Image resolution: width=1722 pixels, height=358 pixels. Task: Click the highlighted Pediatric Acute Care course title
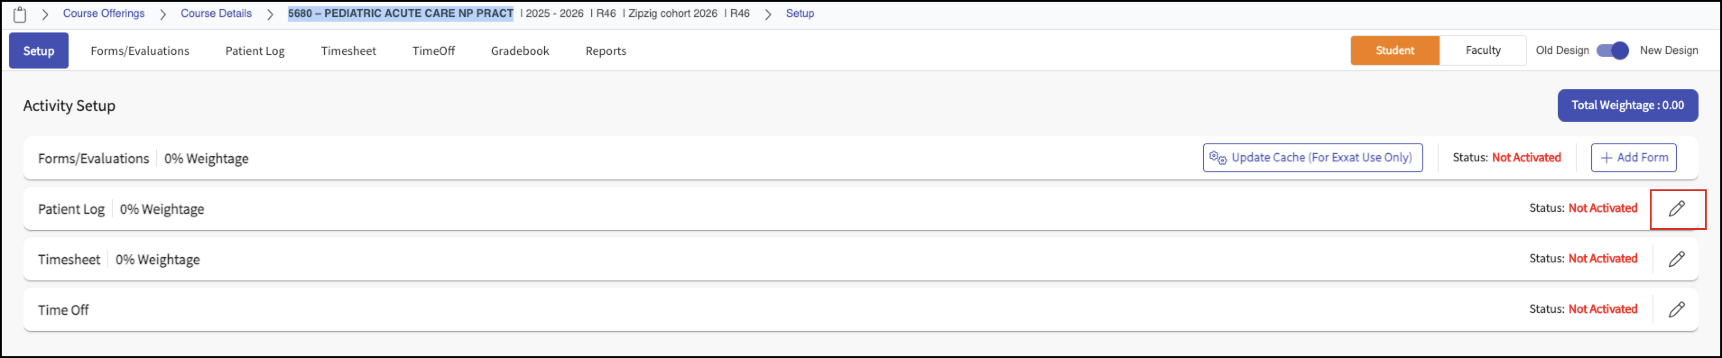pos(400,14)
